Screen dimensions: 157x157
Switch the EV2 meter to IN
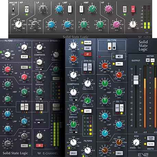click(148, 60)
